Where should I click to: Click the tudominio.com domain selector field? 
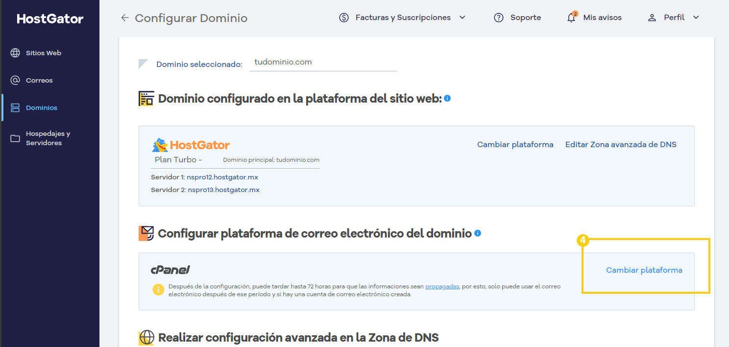[323, 63]
